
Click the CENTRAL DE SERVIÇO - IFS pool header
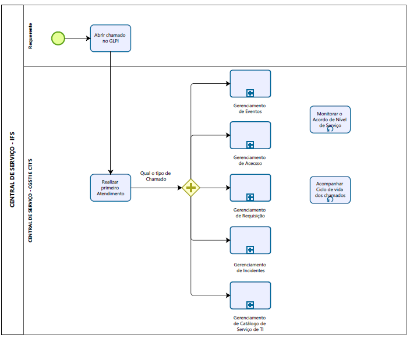tap(12, 169)
